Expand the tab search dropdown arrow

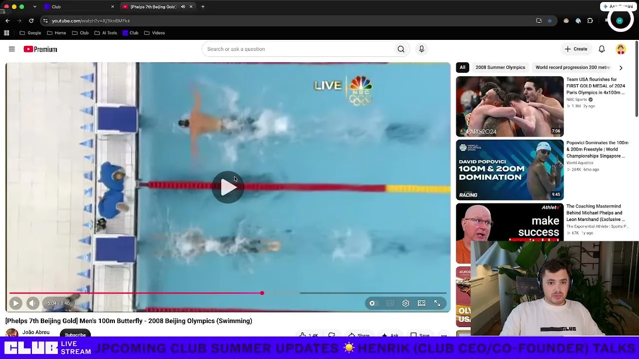34,6
